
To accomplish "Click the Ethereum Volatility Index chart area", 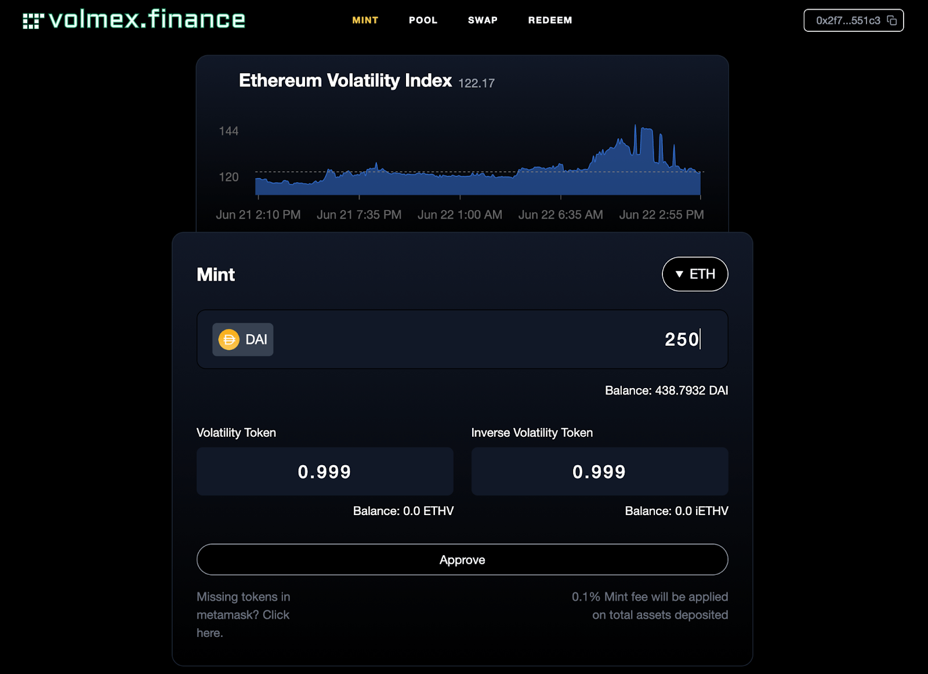I will tap(478, 160).
